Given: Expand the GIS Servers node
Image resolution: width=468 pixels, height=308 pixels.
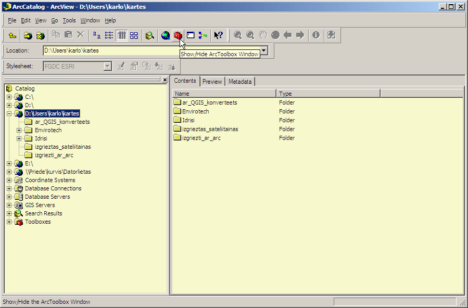Looking at the screenshot, I should (9, 206).
